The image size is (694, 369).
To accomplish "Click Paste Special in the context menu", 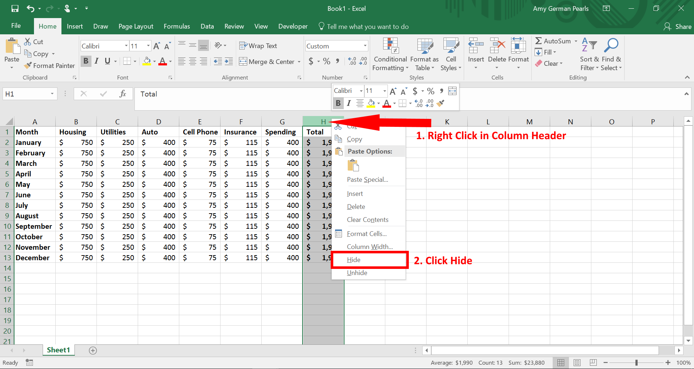I will tap(367, 180).
